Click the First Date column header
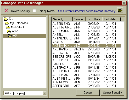This screenshot has width=129, height=100. tap(94, 19)
